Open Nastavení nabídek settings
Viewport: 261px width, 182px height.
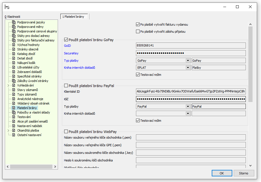coord(30,126)
